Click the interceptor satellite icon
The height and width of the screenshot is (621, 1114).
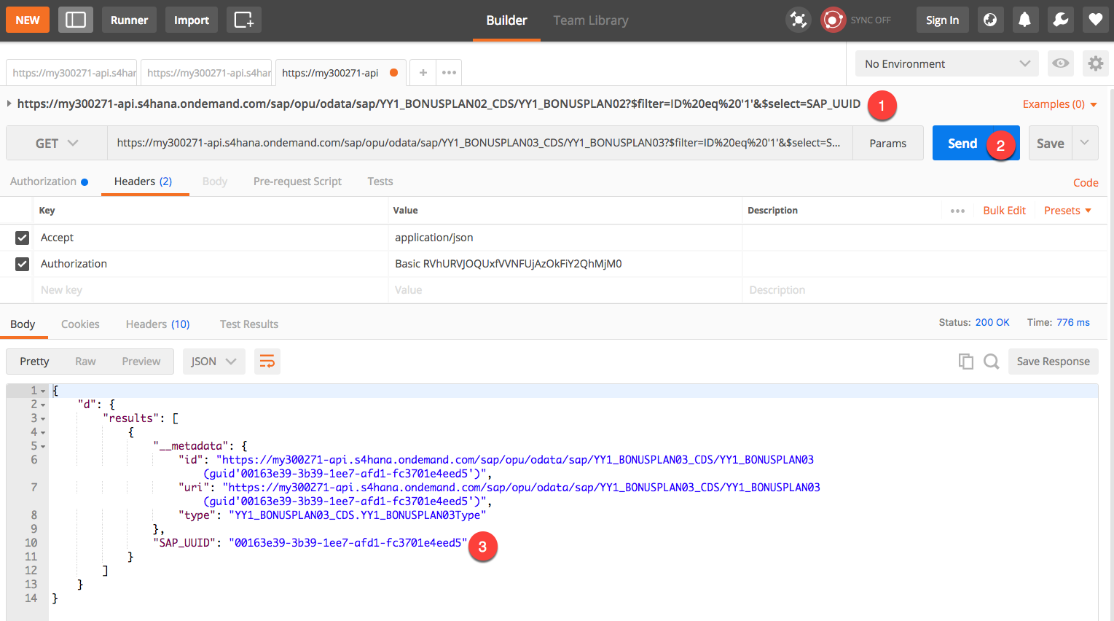[x=799, y=20]
